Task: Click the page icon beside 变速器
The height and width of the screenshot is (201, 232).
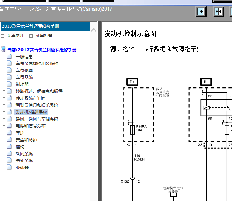Action: coord(9,167)
